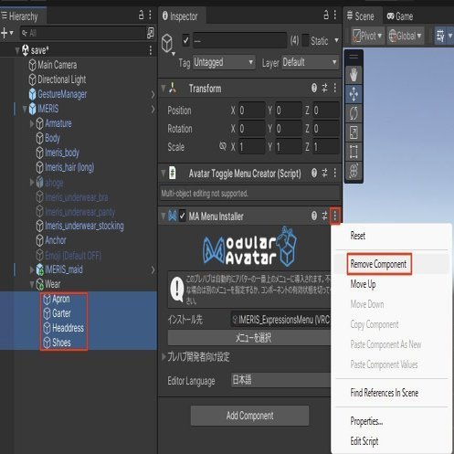Click the Scene grid snapping icon
Image resolution: width=454 pixels, height=454 pixels.
[440, 36]
